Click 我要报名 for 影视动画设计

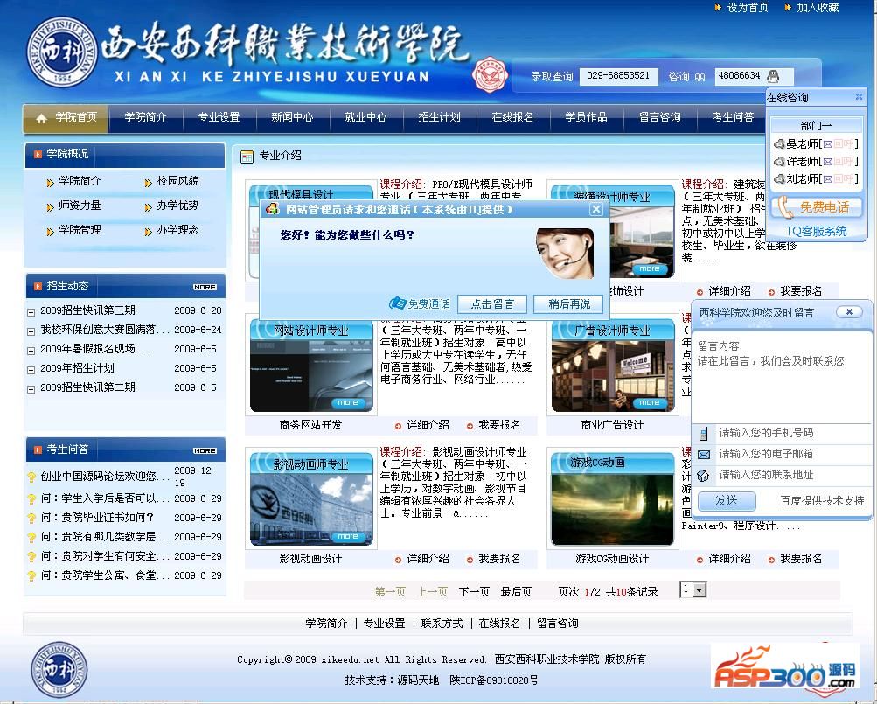pos(499,559)
